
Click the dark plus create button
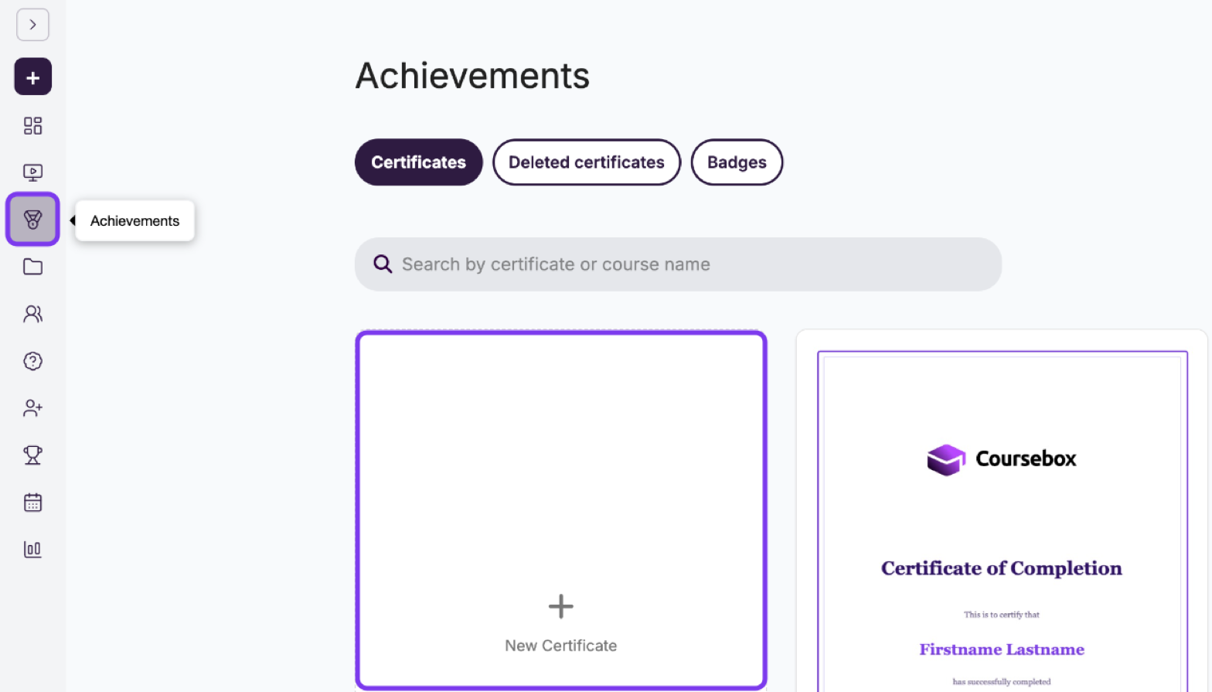pos(32,77)
